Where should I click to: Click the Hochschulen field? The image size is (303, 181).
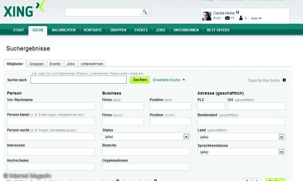51,167
